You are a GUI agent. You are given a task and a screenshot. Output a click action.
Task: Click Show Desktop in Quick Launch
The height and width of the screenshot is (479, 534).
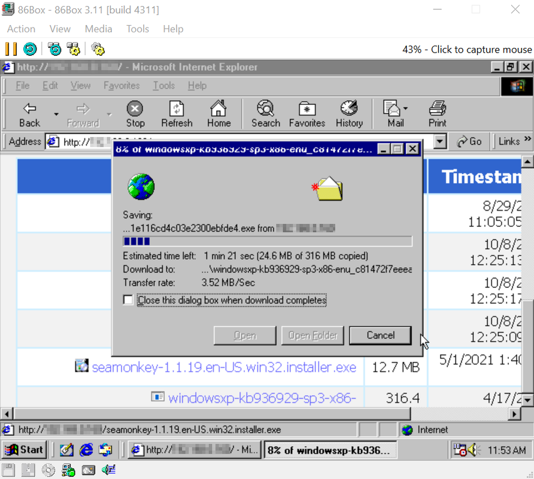tap(67, 450)
